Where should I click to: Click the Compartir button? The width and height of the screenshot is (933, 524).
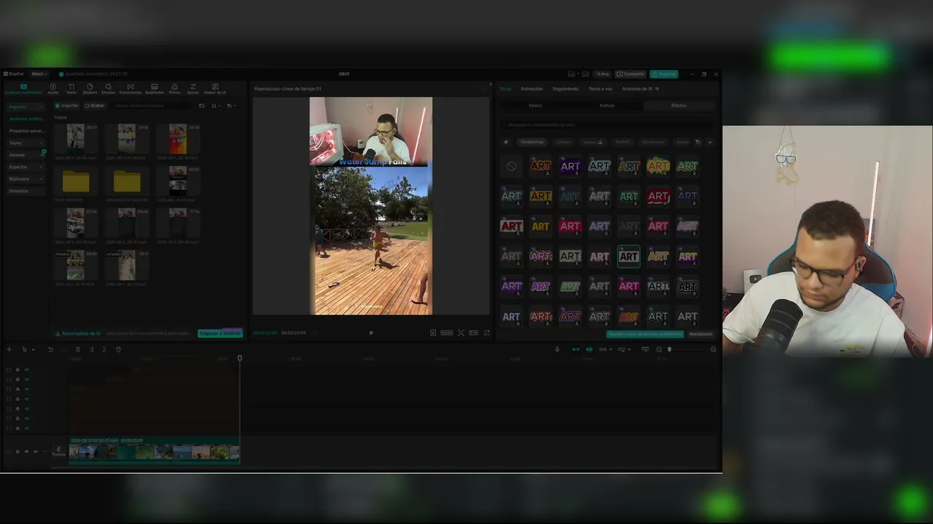pyautogui.click(x=631, y=74)
